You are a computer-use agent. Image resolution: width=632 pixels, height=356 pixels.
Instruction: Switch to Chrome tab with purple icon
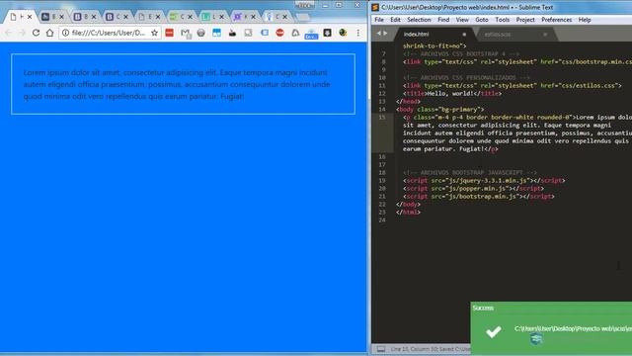point(244,17)
